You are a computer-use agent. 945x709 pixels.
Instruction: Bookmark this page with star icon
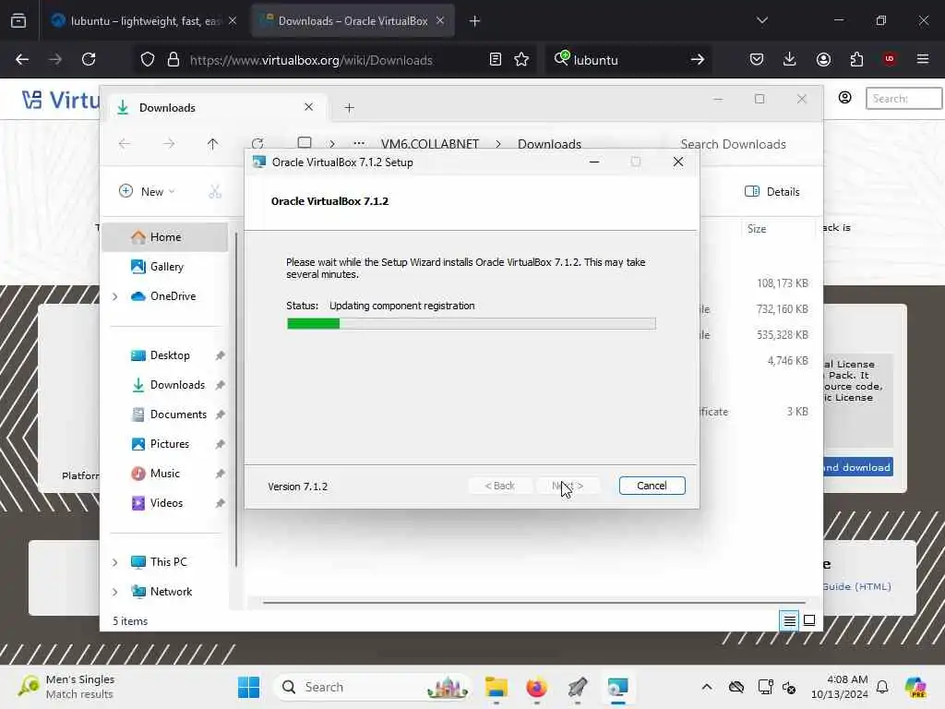coord(521,59)
